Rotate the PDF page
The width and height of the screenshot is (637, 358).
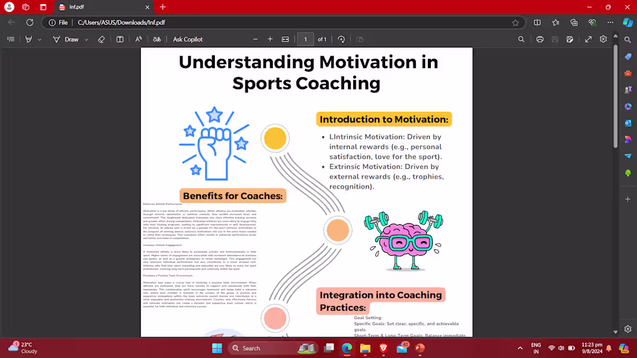(342, 39)
